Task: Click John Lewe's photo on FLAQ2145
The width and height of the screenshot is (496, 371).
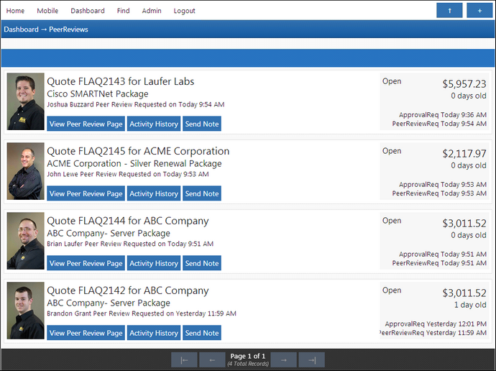Action: [26, 171]
